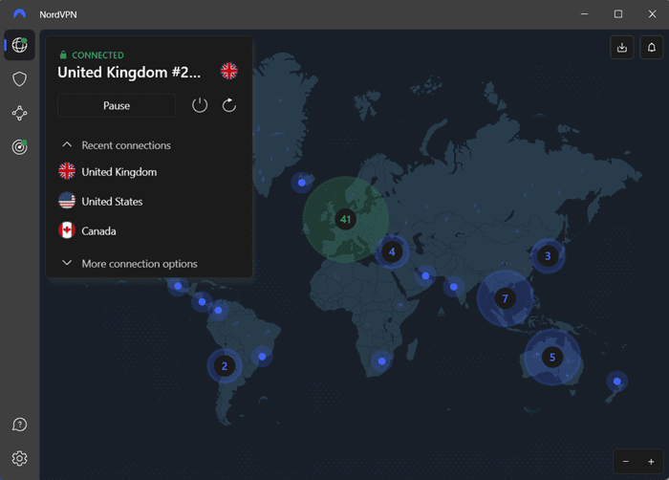This screenshot has height=480, width=669.
Task: Select the Europe cluster marked 41
Action: pyautogui.click(x=346, y=220)
